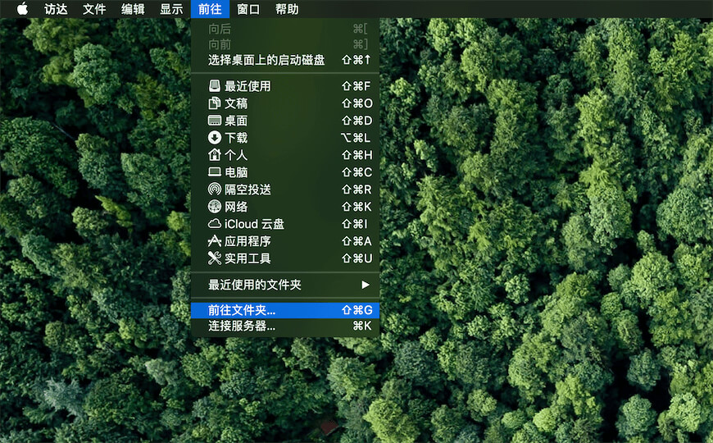Click the 个人 label text
The width and height of the screenshot is (713, 443).
[x=236, y=155]
